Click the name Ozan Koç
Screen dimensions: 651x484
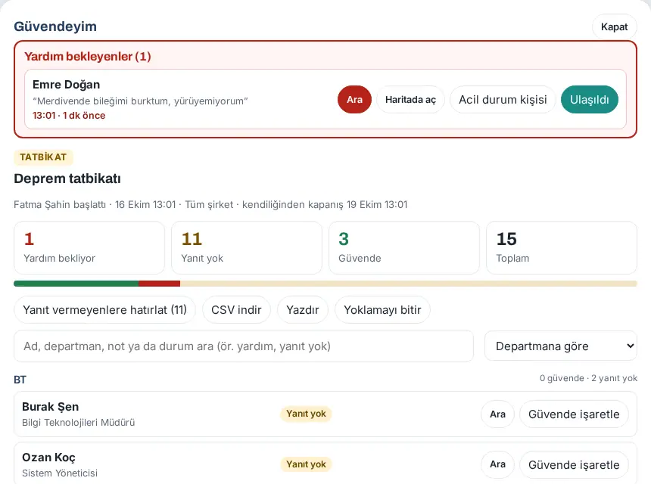[x=48, y=458]
